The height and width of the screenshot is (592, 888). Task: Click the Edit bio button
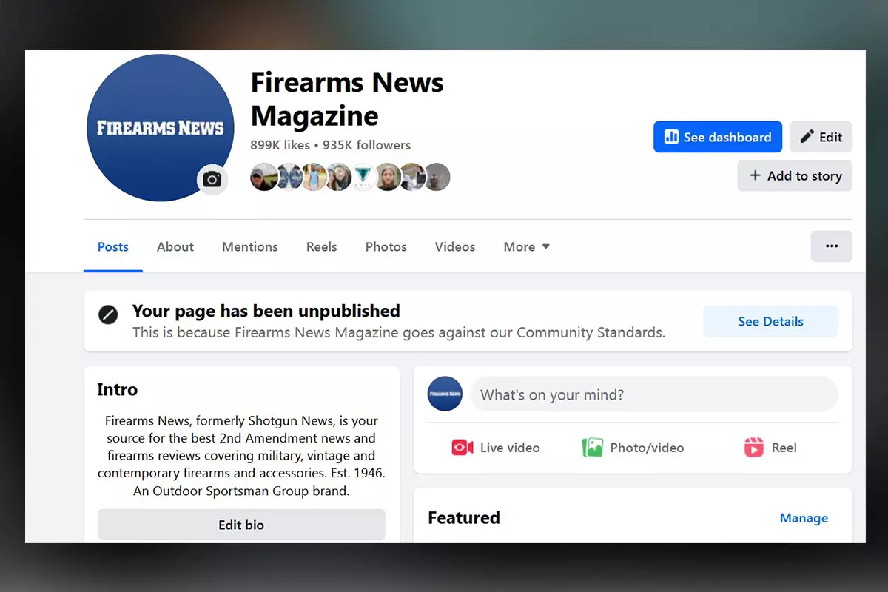(x=241, y=525)
